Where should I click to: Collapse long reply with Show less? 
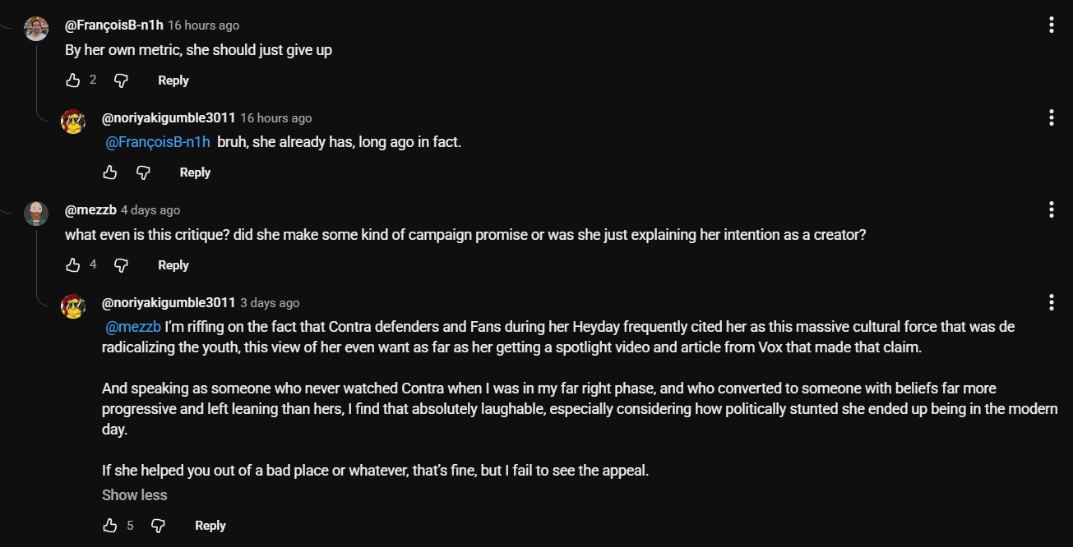pos(134,495)
